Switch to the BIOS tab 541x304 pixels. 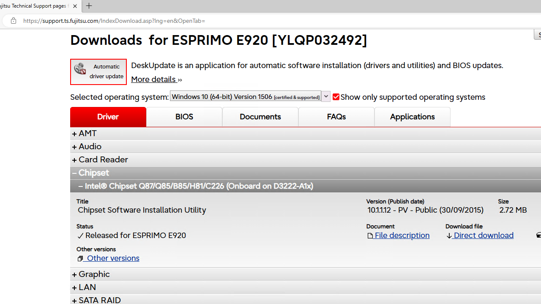[184, 117]
